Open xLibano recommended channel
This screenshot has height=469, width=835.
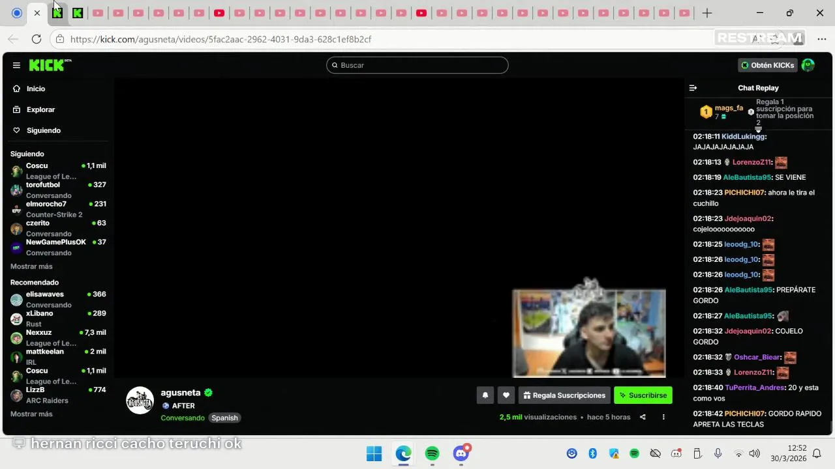[x=57, y=319]
